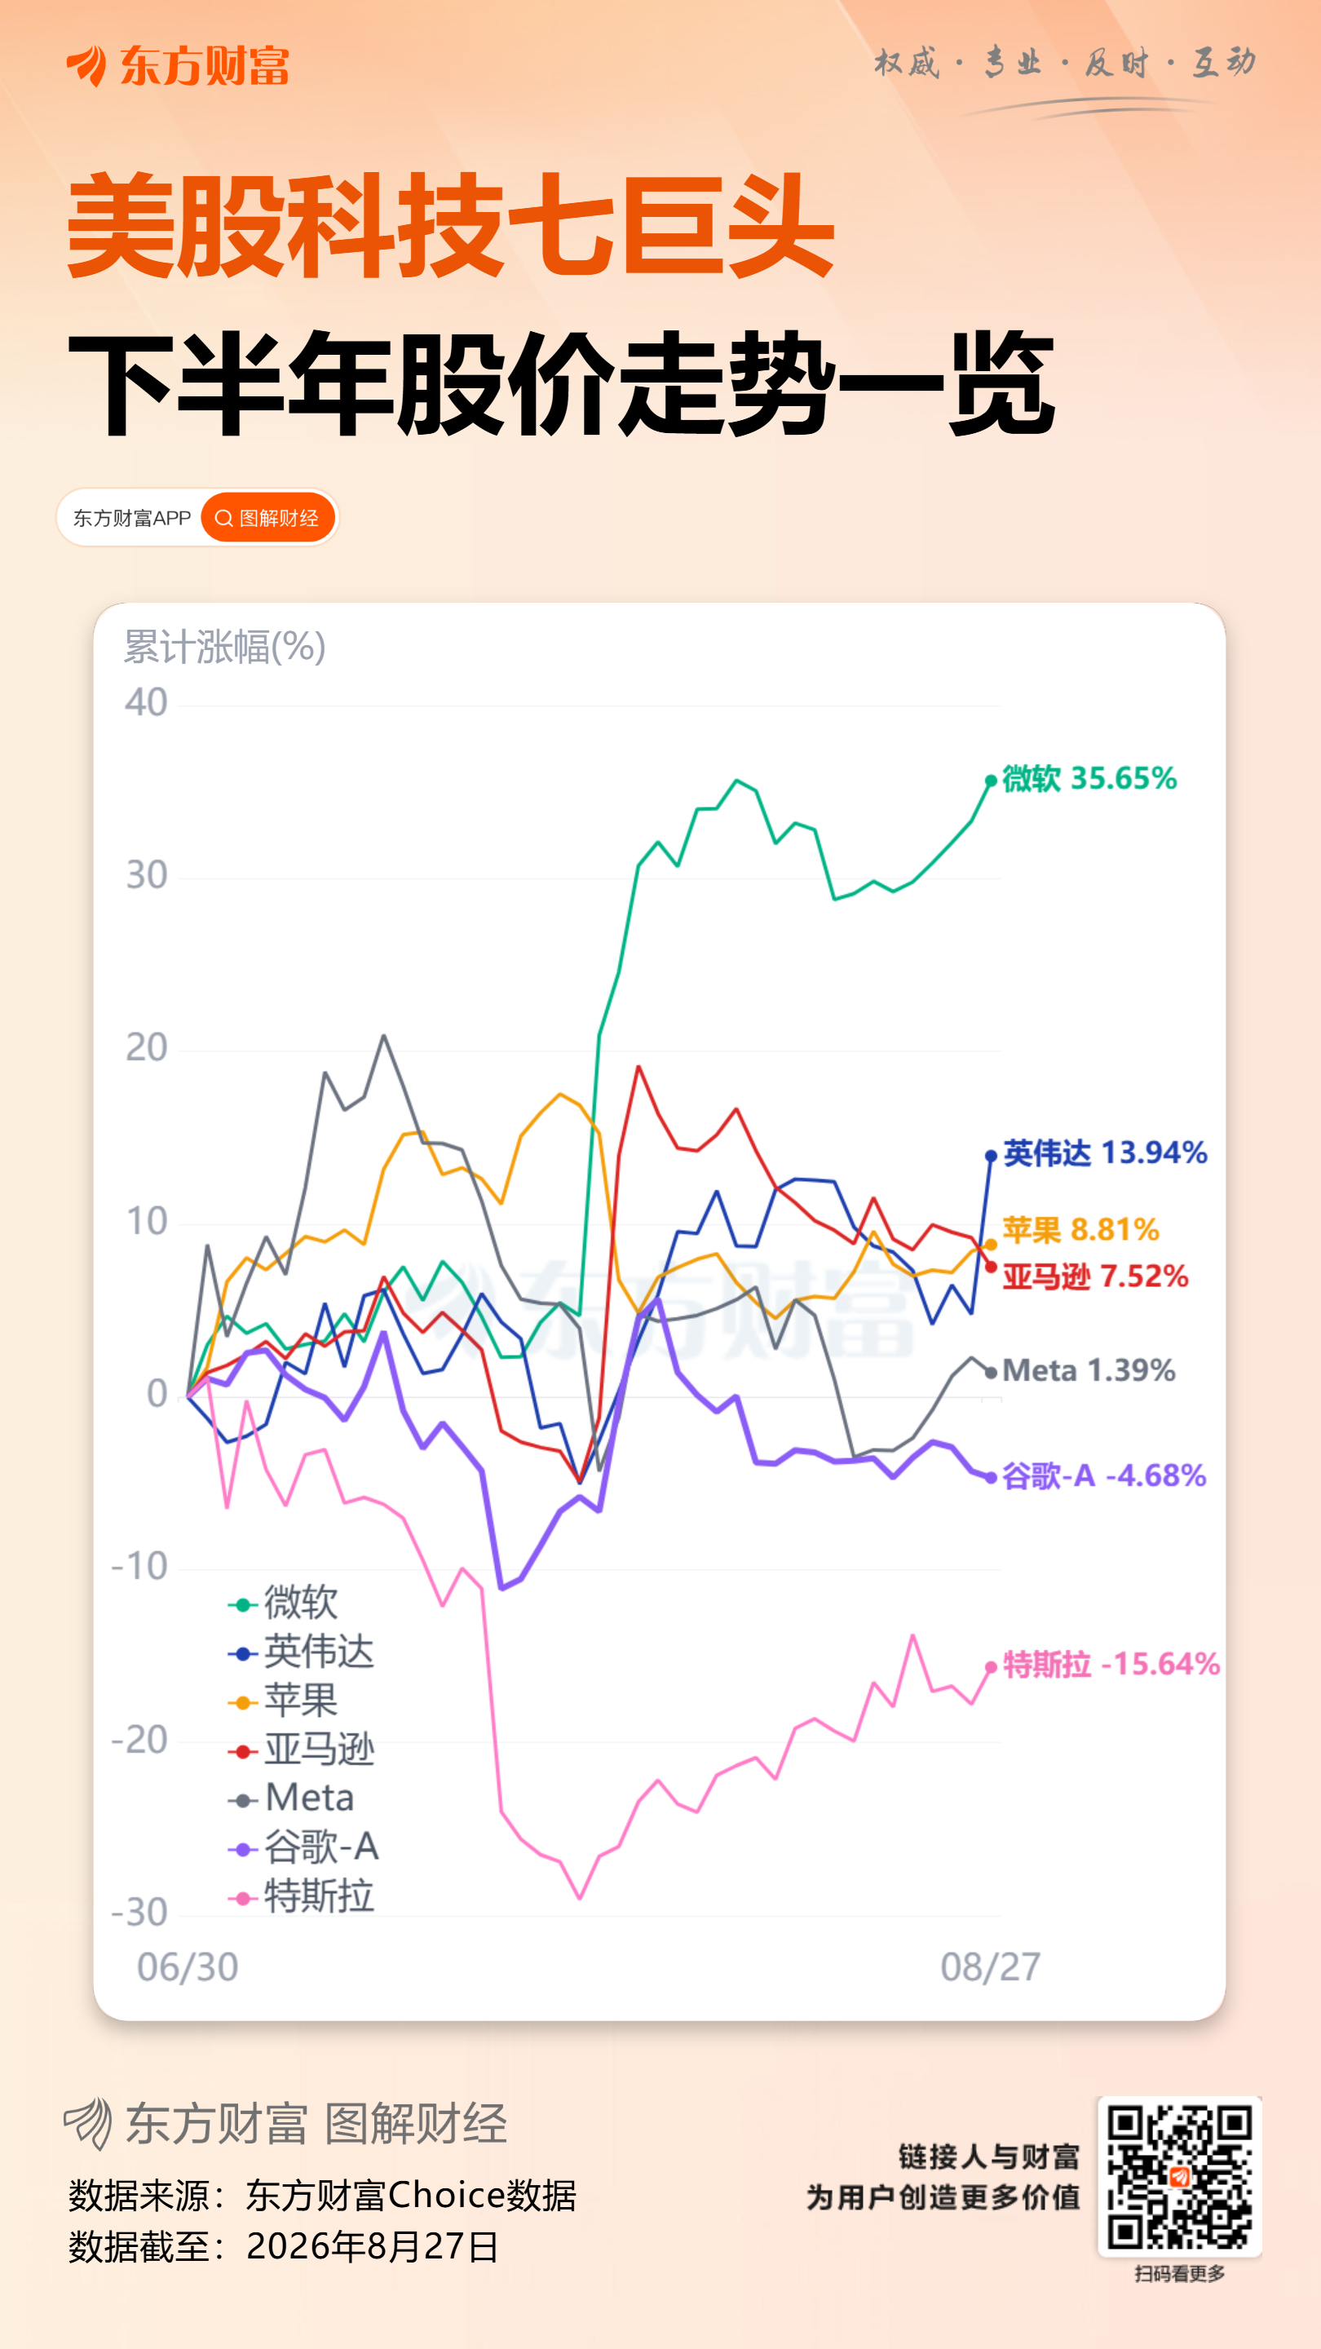Image resolution: width=1321 pixels, height=2349 pixels.
Task: Toggle 特斯拉 series in chart legend
Action: pyautogui.click(x=301, y=1896)
